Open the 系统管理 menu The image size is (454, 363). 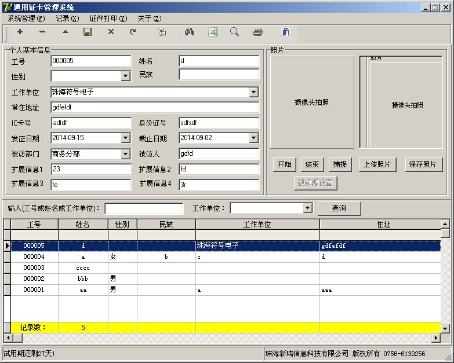click(26, 19)
